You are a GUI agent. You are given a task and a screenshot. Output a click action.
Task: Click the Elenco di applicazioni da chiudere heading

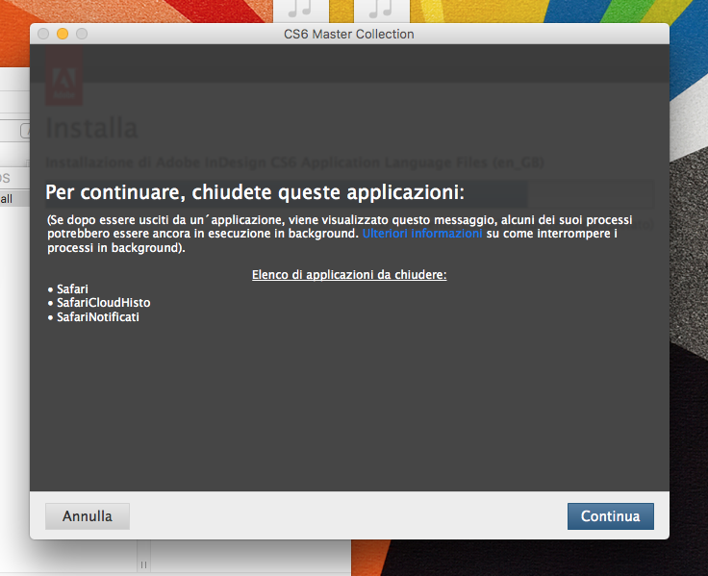click(349, 274)
